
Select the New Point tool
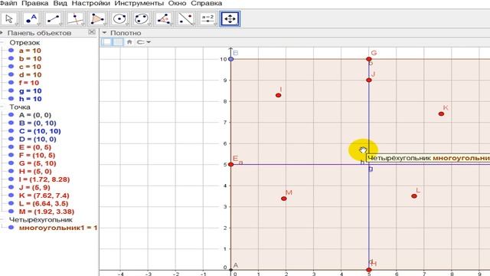tap(31, 18)
